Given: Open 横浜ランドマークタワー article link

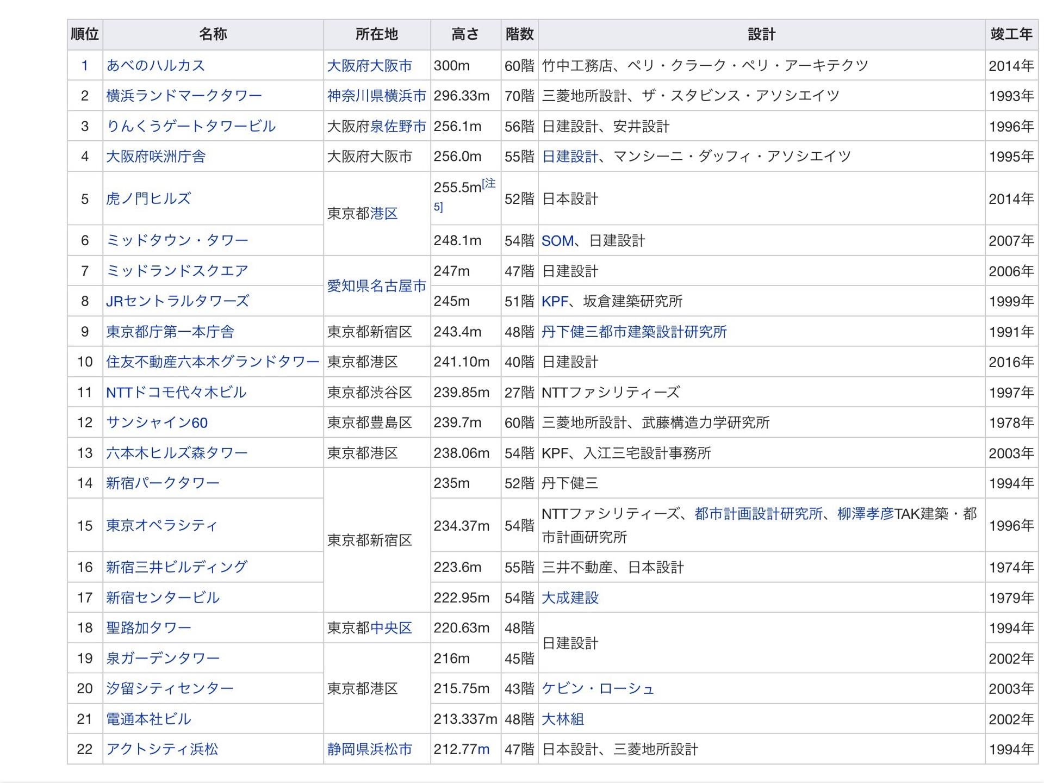Looking at the screenshot, I should pyautogui.click(x=184, y=96).
